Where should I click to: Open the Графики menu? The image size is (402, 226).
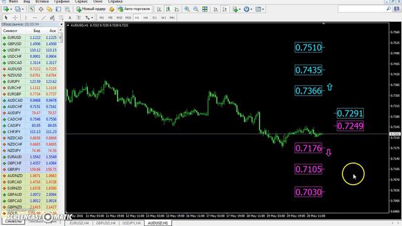pos(62,1)
